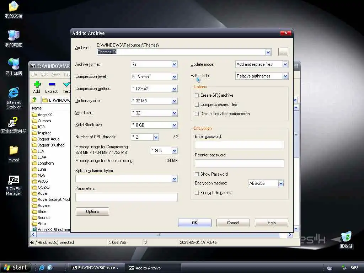
Task: Select the Royale folder in list
Action: point(41,205)
